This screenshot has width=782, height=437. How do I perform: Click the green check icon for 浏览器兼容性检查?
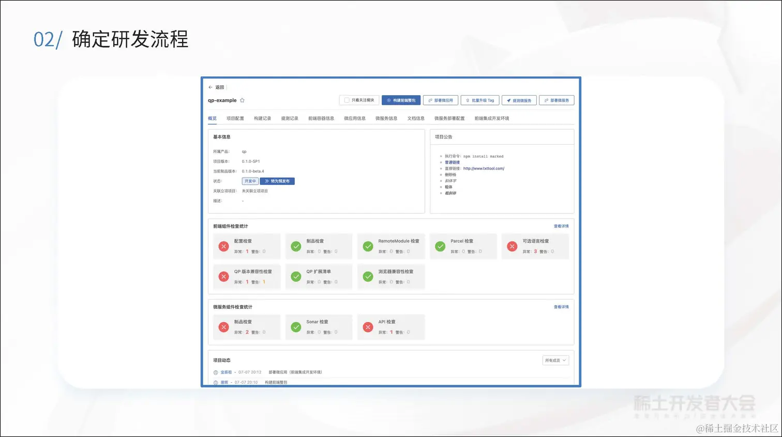[x=368, y=277]
